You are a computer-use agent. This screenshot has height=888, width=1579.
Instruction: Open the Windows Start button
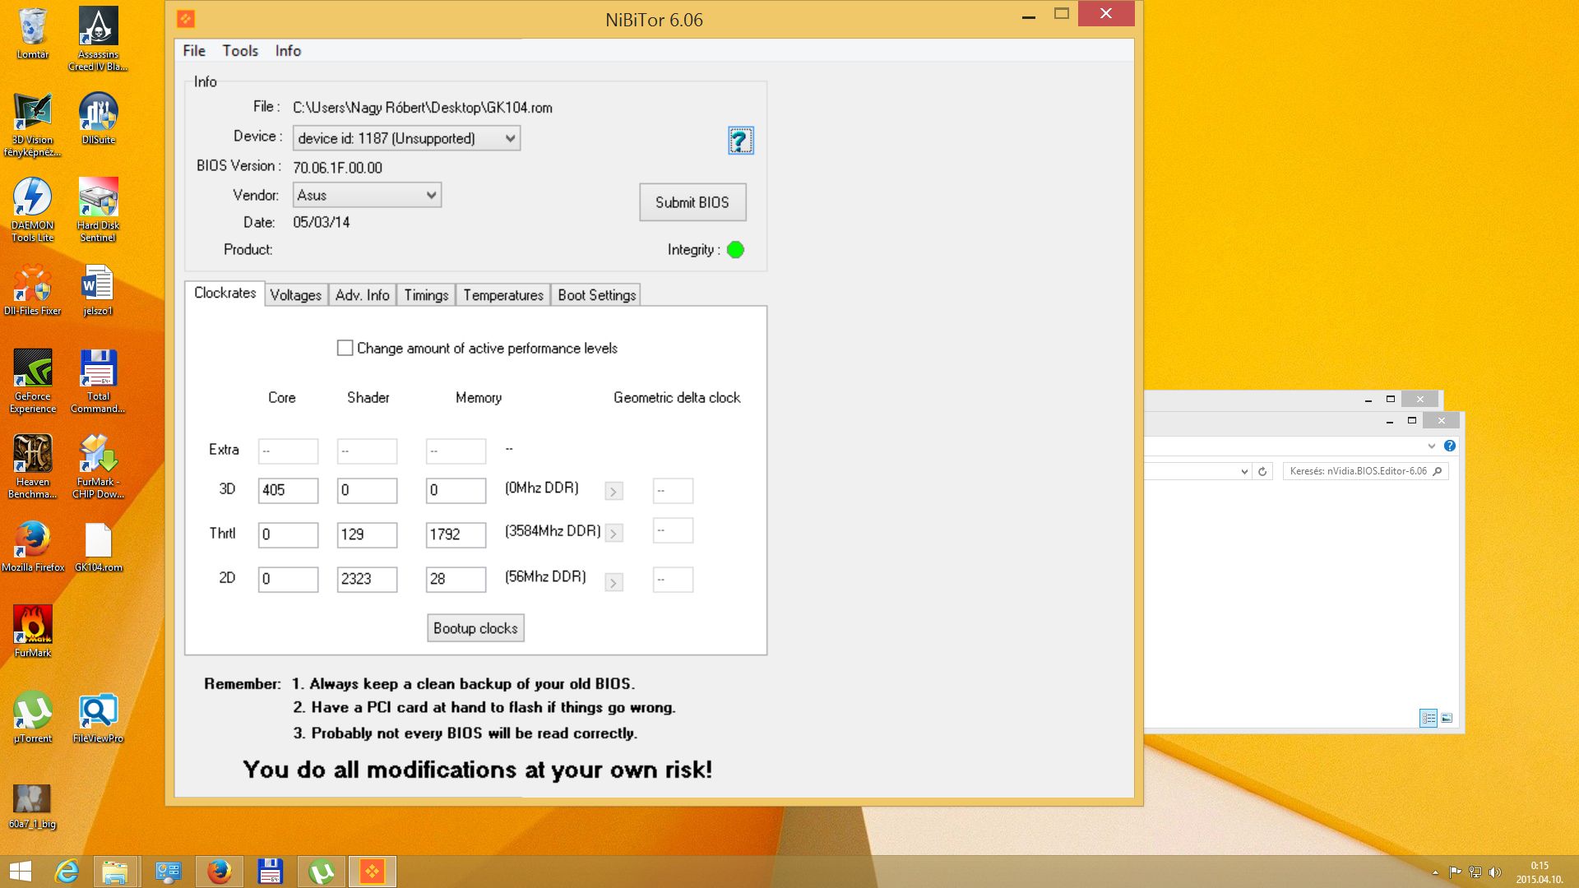pos(21,872)
